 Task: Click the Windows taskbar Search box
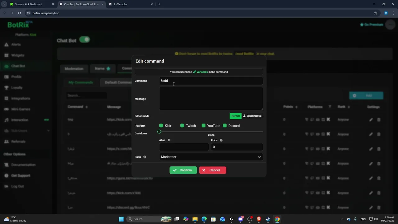pos(149,219)
